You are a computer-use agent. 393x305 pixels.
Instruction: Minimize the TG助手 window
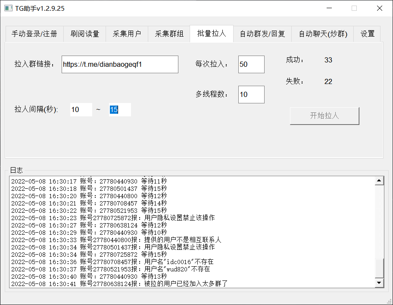click(x=329, y=8)
